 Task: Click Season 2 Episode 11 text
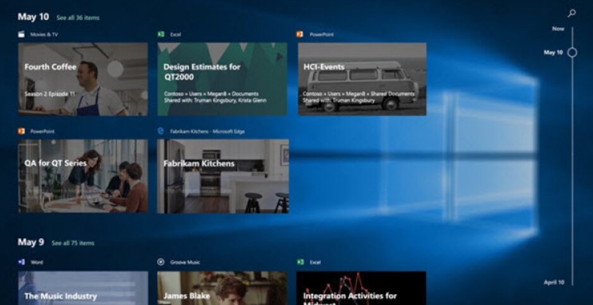coord(50,94)
